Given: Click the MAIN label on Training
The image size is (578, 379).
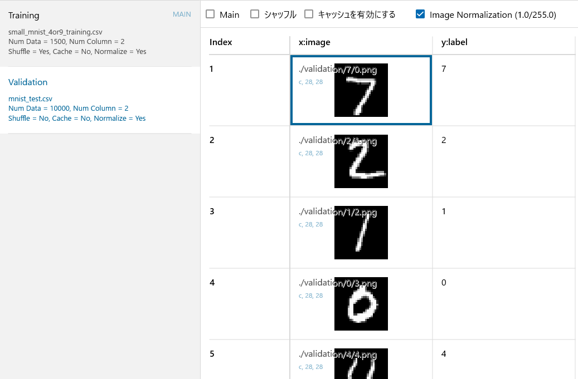Looking at the screenshot, I should pyautogui.click(x=182, y=14).
